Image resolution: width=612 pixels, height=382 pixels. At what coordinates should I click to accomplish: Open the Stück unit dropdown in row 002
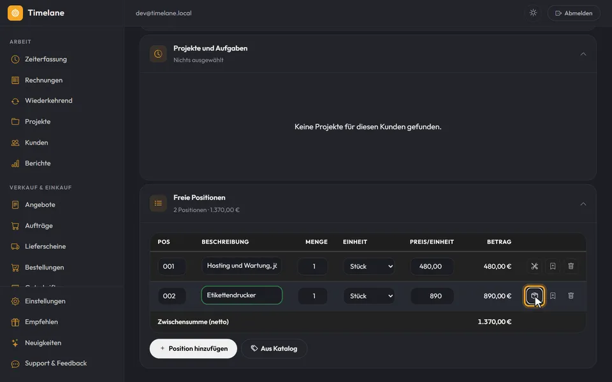point(369,296)
